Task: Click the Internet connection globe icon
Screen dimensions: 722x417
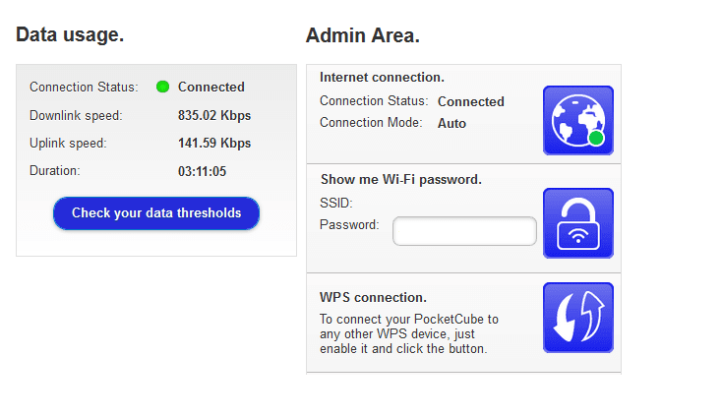Action: pos(577,120)
